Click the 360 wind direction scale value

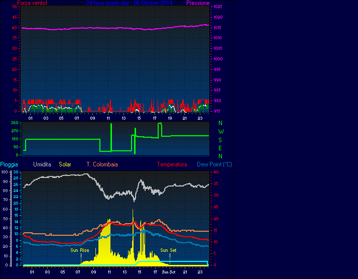pyautogui.click(x=15, y=123)
